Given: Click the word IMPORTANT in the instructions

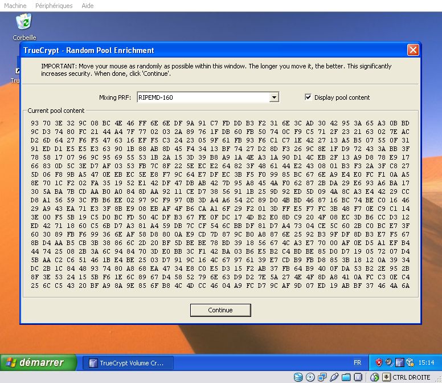Looking at the screenshot, I should [59, 66].
